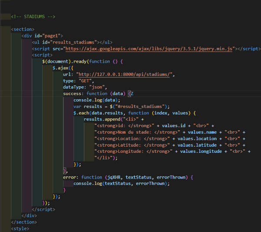The height and width of the screenshot is (232, 261).
Task: Follow the 127.0.0.1 stadiums API URL
Action: coord(125,74)
